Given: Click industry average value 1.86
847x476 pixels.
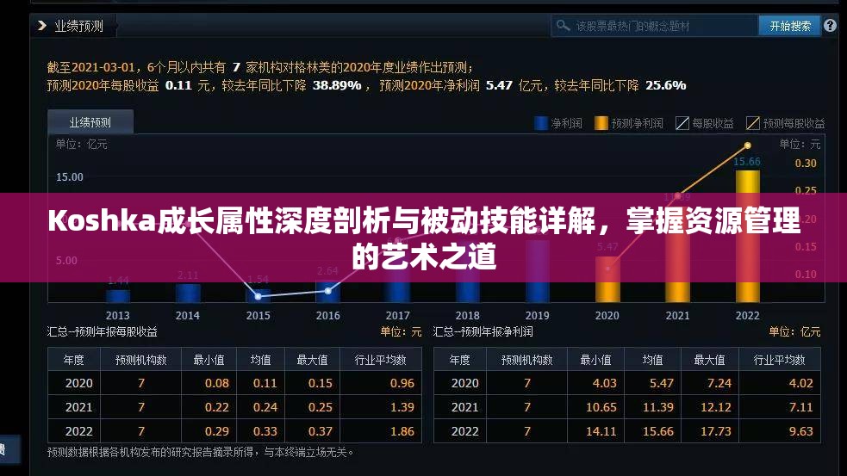Looking at the screenshot, I should (402, 431).
